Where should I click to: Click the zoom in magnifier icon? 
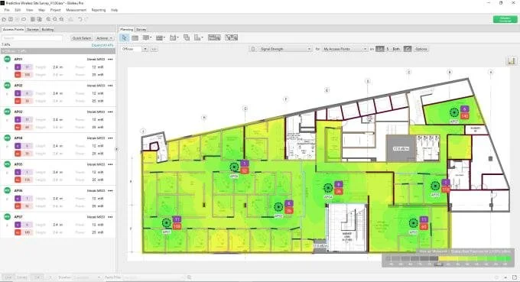pos(48,19)
